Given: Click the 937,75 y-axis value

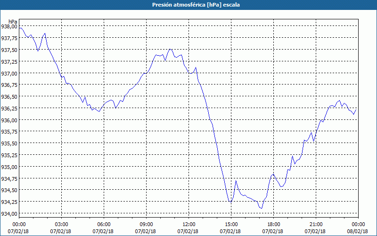Looking at the screenshot, I should point(8,38).
